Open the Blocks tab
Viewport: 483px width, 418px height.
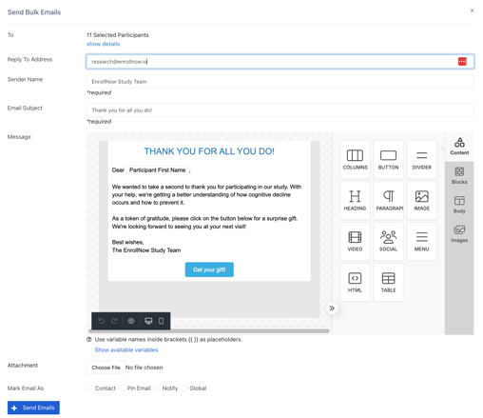click(459, 175)
